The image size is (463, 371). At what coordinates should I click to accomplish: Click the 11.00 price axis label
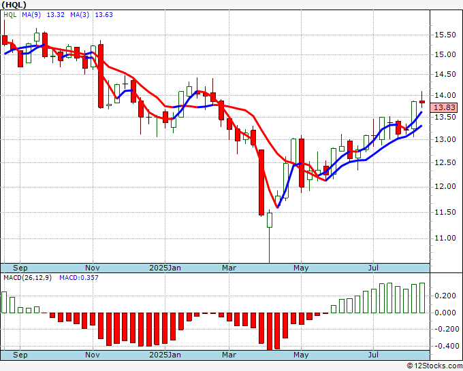(x=445, y=238)
